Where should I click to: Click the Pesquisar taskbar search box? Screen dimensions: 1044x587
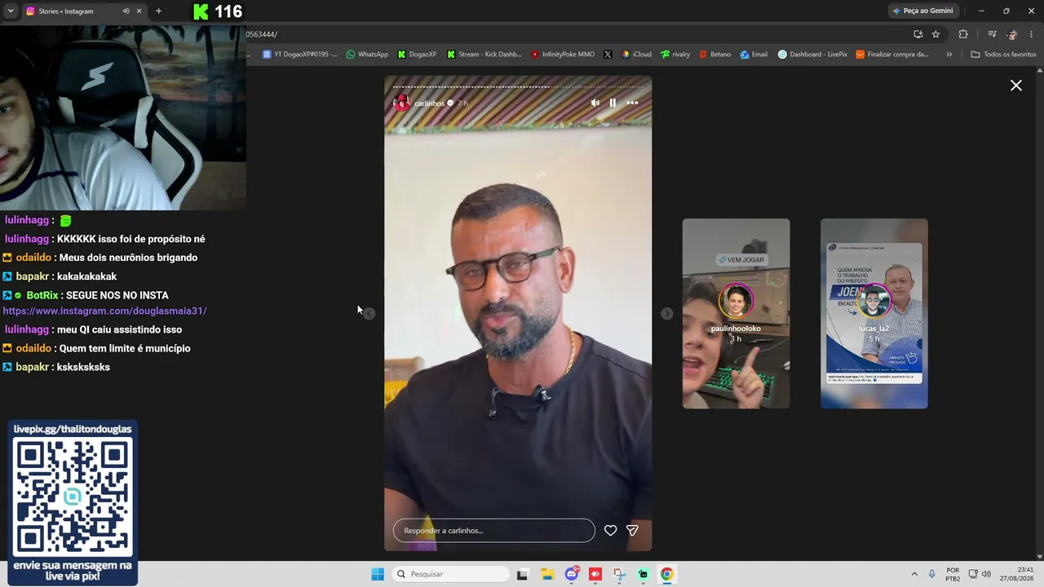[x=451, y=574]
